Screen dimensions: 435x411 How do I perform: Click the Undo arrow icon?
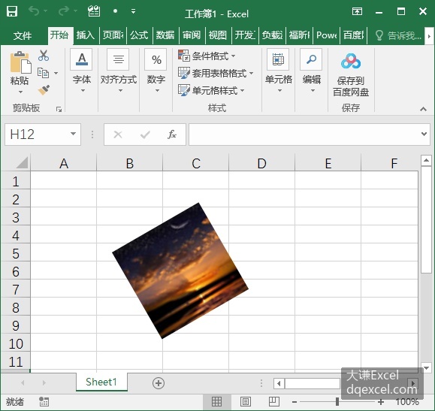[34, 11]
